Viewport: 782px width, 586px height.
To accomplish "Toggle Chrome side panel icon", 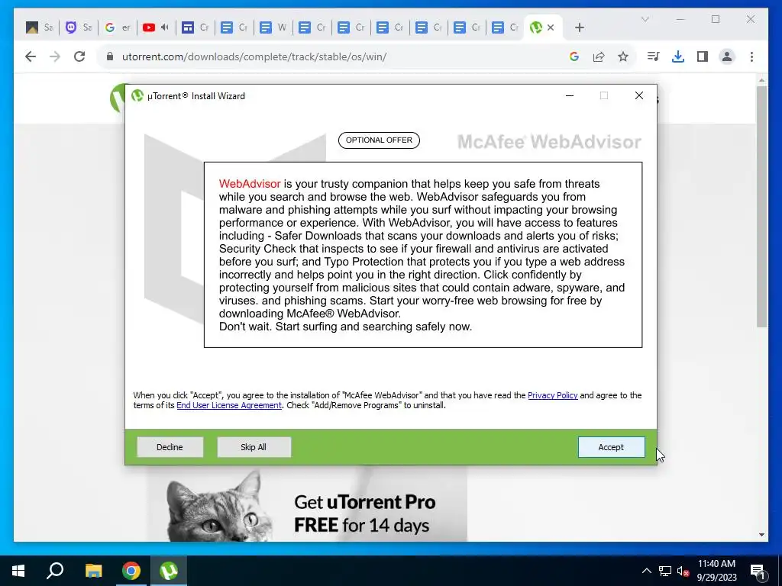I will [x=703, y=56].
